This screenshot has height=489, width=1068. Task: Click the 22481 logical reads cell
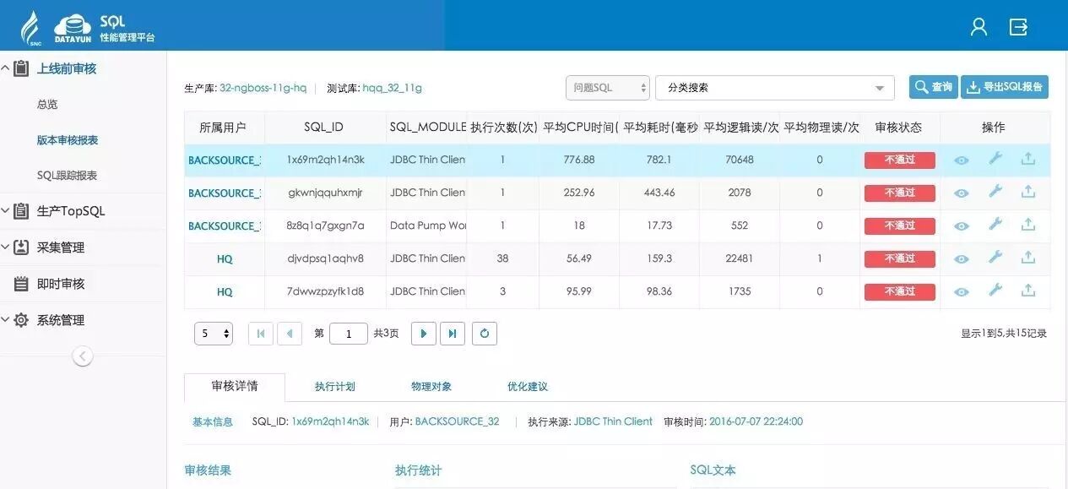(x=740, y=258)
